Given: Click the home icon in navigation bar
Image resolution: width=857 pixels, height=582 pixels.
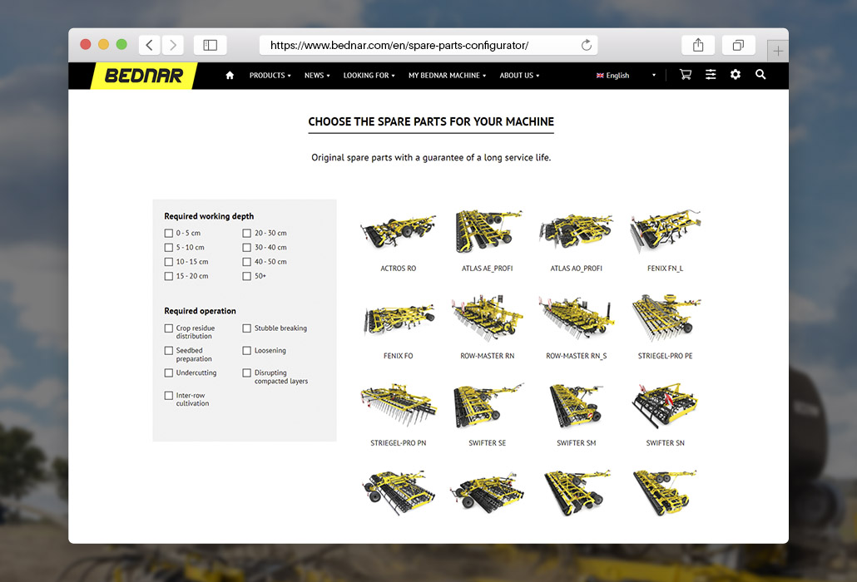Looking at the screenshot, I should (230, 76).
